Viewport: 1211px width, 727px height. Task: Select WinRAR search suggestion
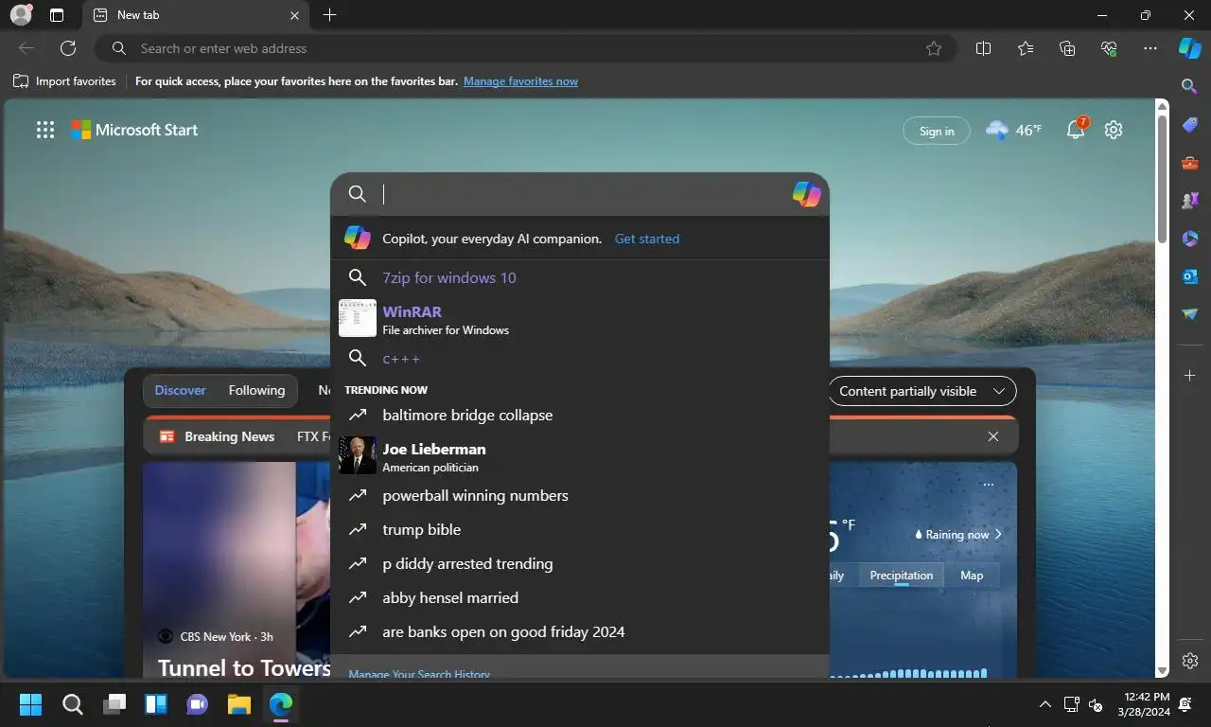coord(579,318)
